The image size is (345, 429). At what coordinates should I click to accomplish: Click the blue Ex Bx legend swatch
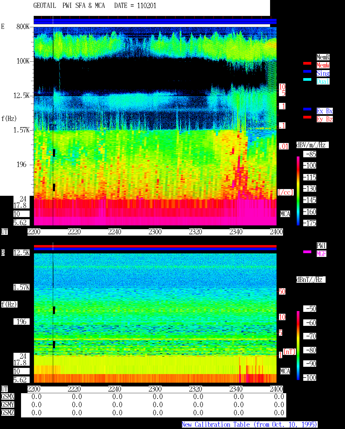(307, 109)
